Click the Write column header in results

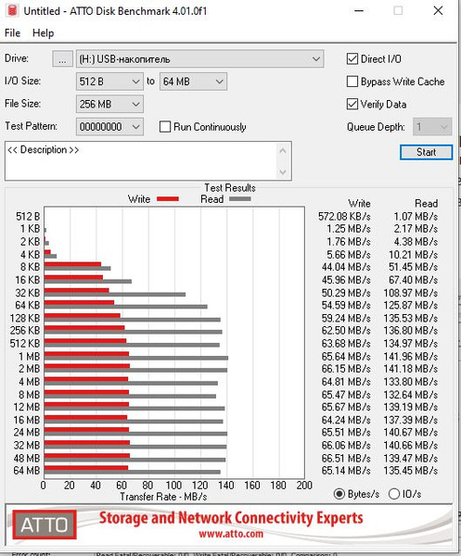359,203
